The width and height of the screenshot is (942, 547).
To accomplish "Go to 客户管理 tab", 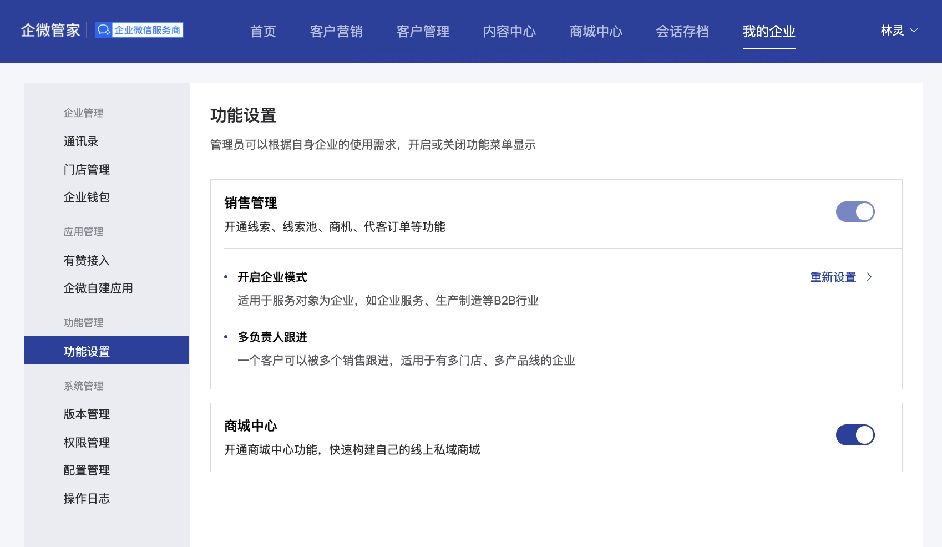I will pyautogui.click(x=423, y=31).
